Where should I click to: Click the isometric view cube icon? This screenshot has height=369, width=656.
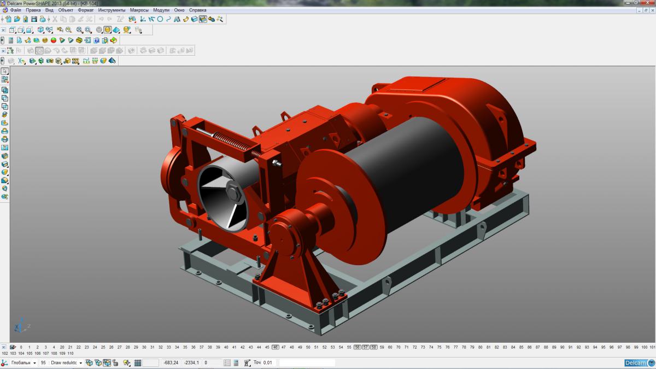tap(40, 30)
